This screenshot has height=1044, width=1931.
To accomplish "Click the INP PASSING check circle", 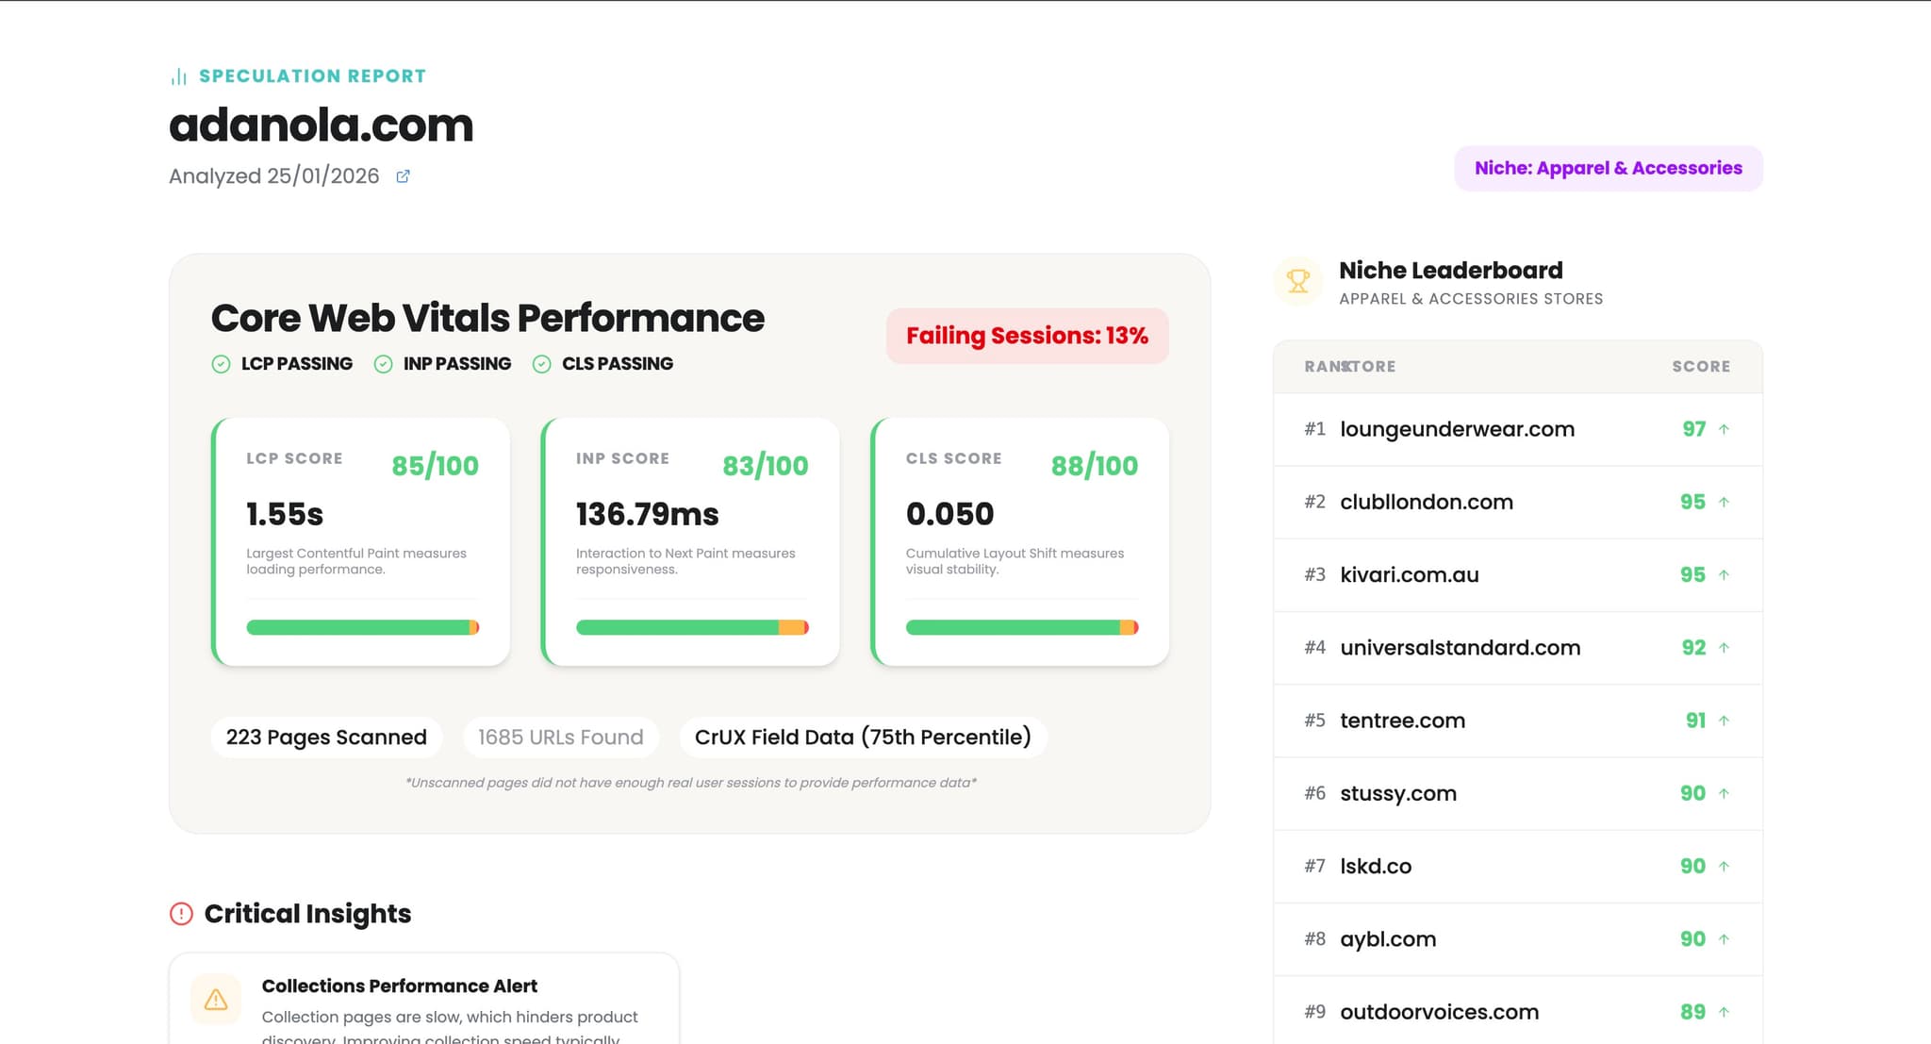I will coord(383,364).
